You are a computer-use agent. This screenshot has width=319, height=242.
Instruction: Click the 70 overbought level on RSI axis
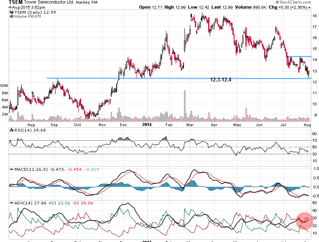(315, 141)
